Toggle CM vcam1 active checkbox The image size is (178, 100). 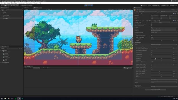[x=138, y=10]
